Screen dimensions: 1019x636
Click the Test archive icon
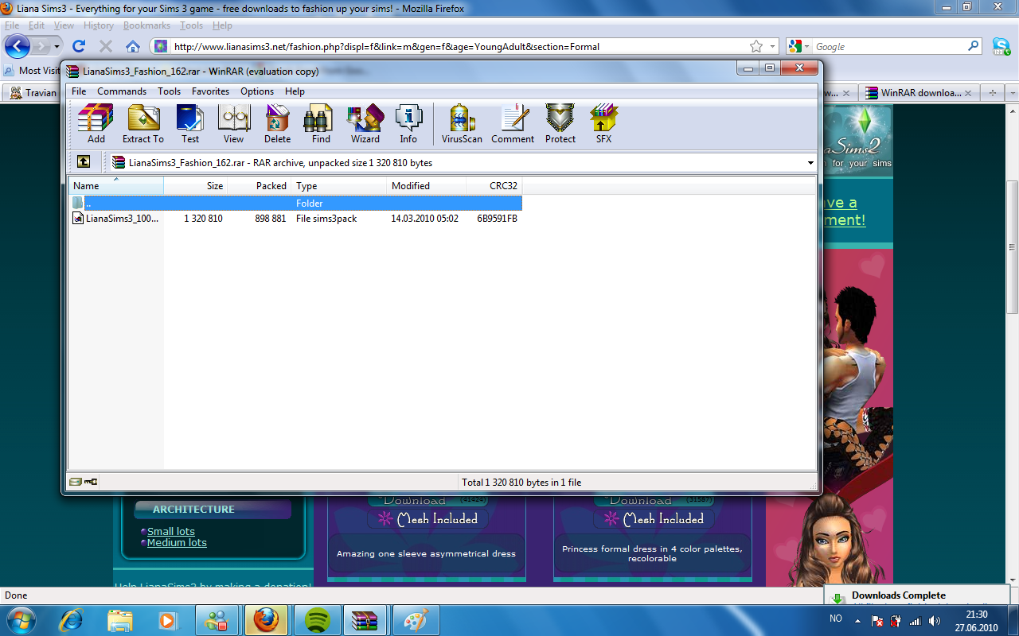pos(190,124)
